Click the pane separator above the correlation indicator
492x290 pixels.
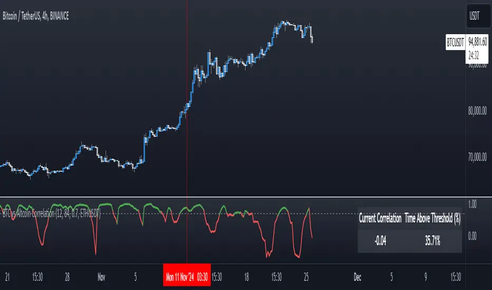pyautogui.click(x=232, y=197)
